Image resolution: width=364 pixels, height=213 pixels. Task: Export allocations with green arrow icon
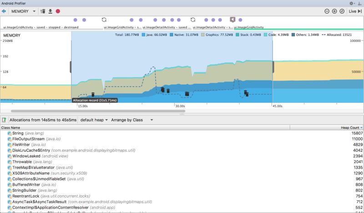click(4, 120)
